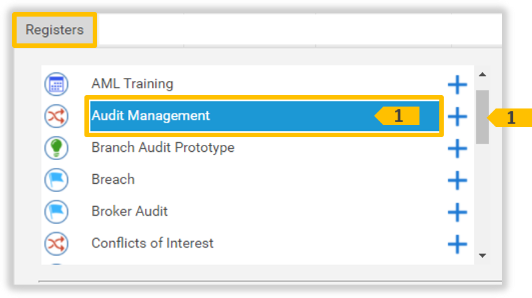This screenshot has width=532, height=298.
Task: Click the shuffle icon beside Audit Management
Action: (x=56, y=116)
